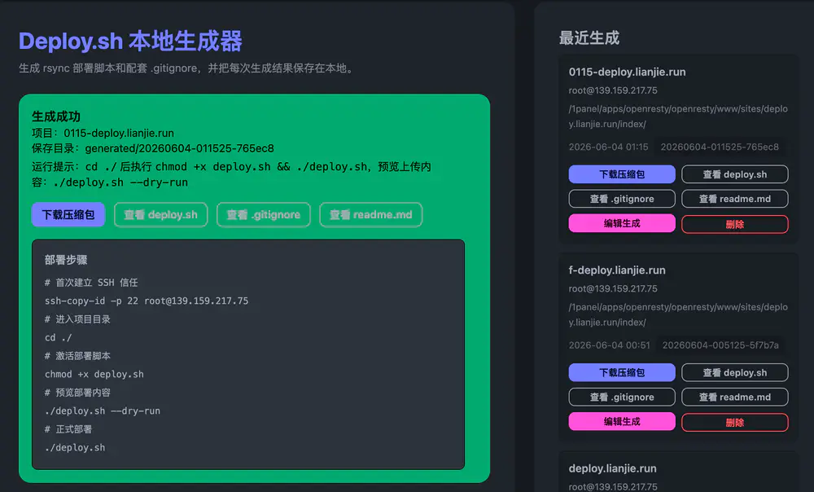
Task: View deploy.sh for f-deploy.lianjie.run entry
Action: point(734,372)
